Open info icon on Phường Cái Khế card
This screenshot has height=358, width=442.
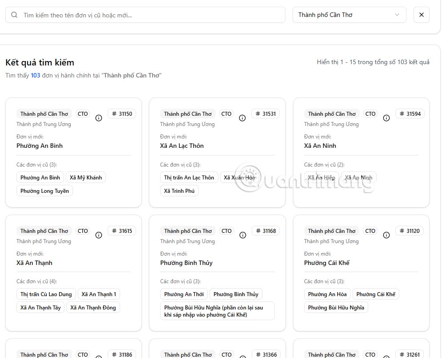point(386,235)
